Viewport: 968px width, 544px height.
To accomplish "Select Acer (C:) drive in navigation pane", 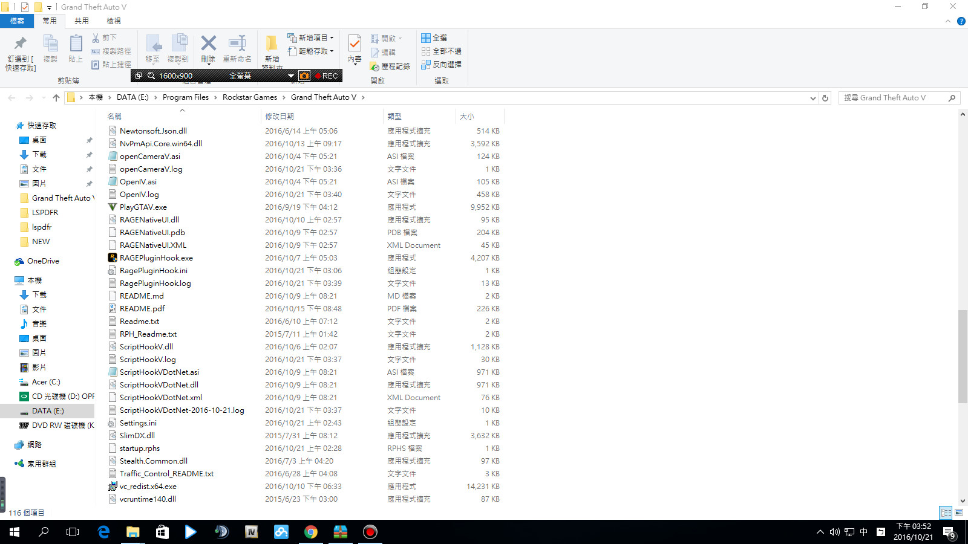I will [x=46, y=382].
